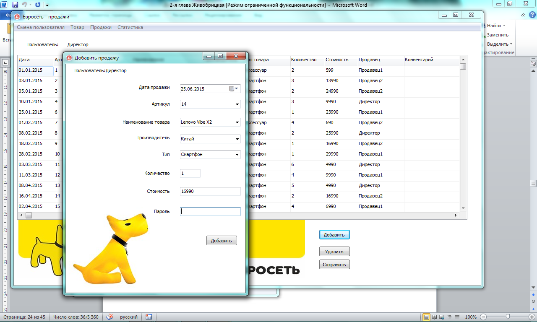Click the table horizontal scrollbar right arrow
This screenshot has width=537, height=322.
tap(456, 216)
